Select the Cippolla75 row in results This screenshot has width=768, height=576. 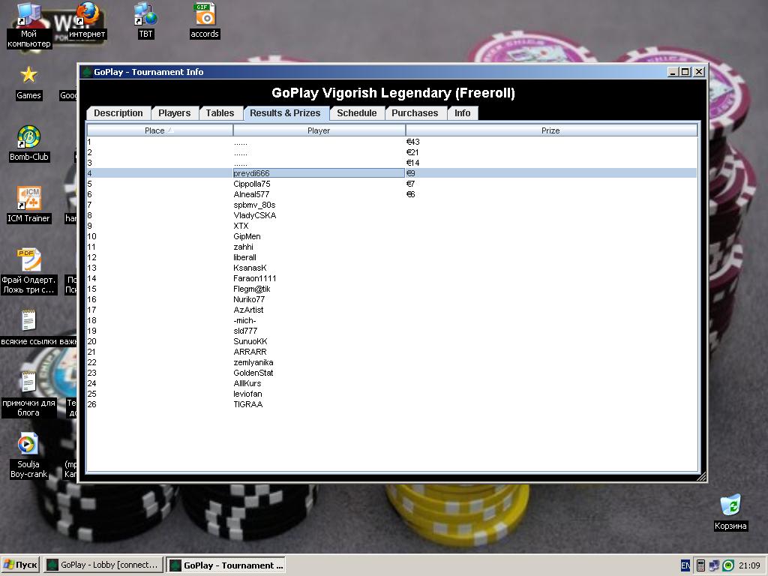click(252, 184)
